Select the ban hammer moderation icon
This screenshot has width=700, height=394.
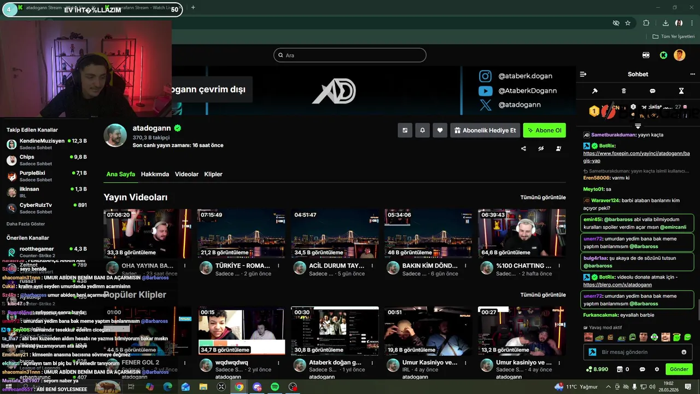595,91
